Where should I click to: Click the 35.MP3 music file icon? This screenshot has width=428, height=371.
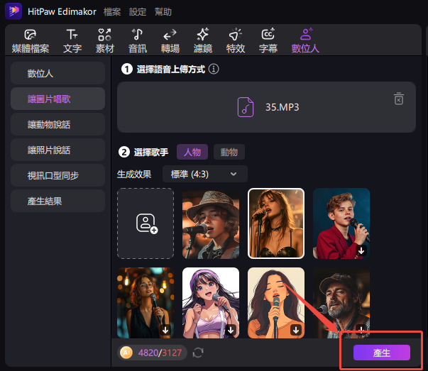click(246, 107)
